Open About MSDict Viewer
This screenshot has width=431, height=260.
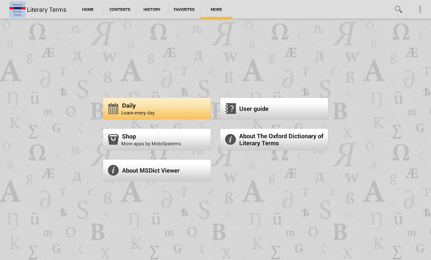[x=157, y=170]
